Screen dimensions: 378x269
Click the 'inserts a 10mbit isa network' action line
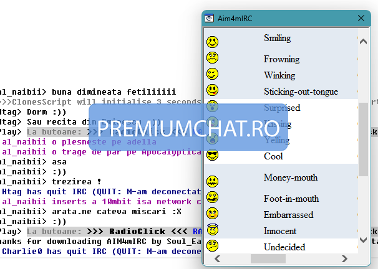coord(101,202)
